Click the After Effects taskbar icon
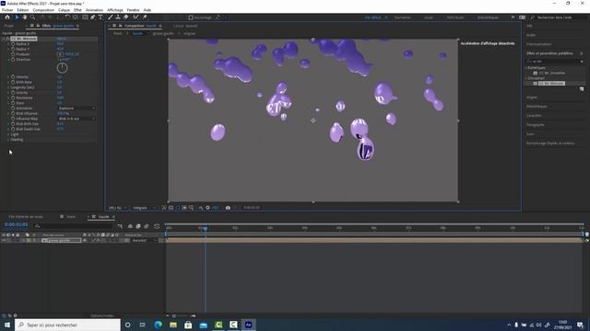This screenshot has height=331, width=590. point(248,325)
